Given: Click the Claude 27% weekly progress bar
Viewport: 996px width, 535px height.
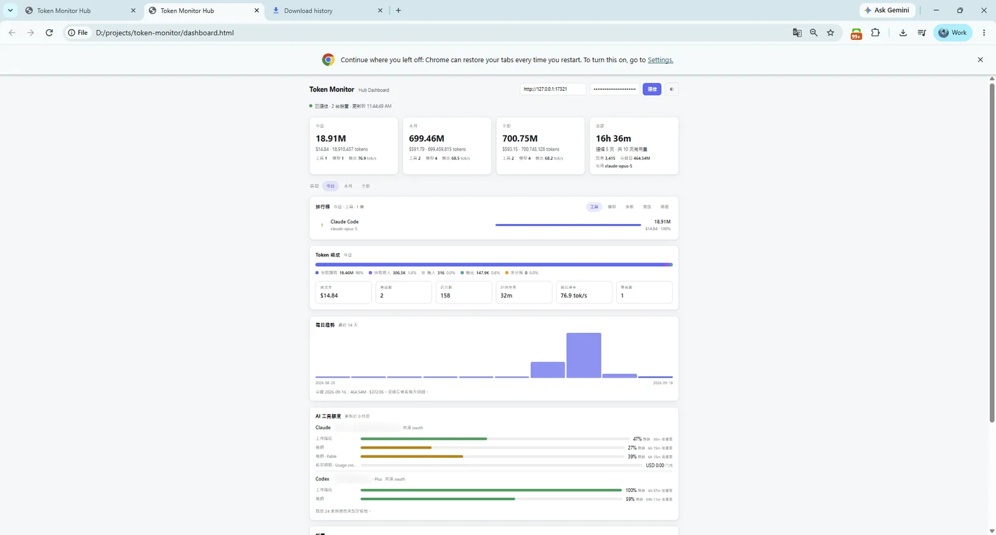Looking at the screenshot, I should (492, 447).
